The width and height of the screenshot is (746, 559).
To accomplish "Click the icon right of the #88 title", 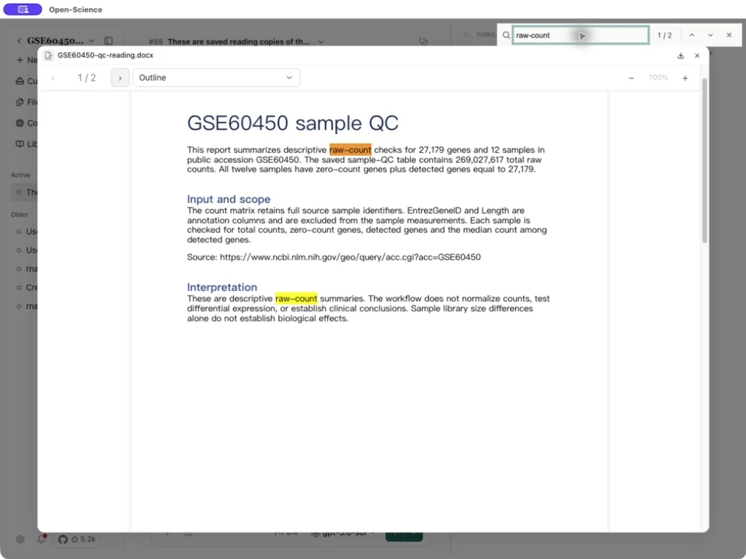I will (423, 41).
